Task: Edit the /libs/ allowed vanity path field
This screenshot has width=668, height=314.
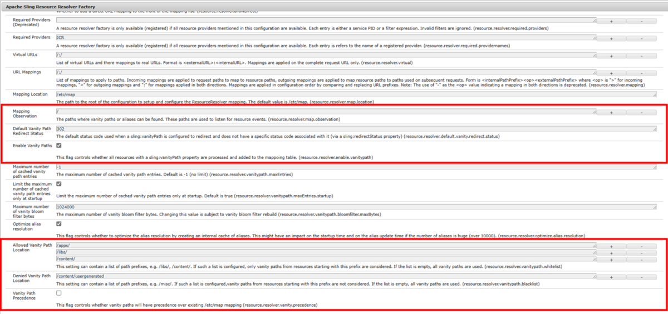Action: coord(326,252)
